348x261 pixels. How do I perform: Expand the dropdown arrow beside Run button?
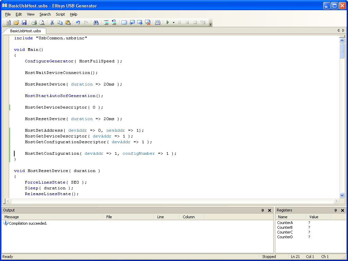coord(173,22)
